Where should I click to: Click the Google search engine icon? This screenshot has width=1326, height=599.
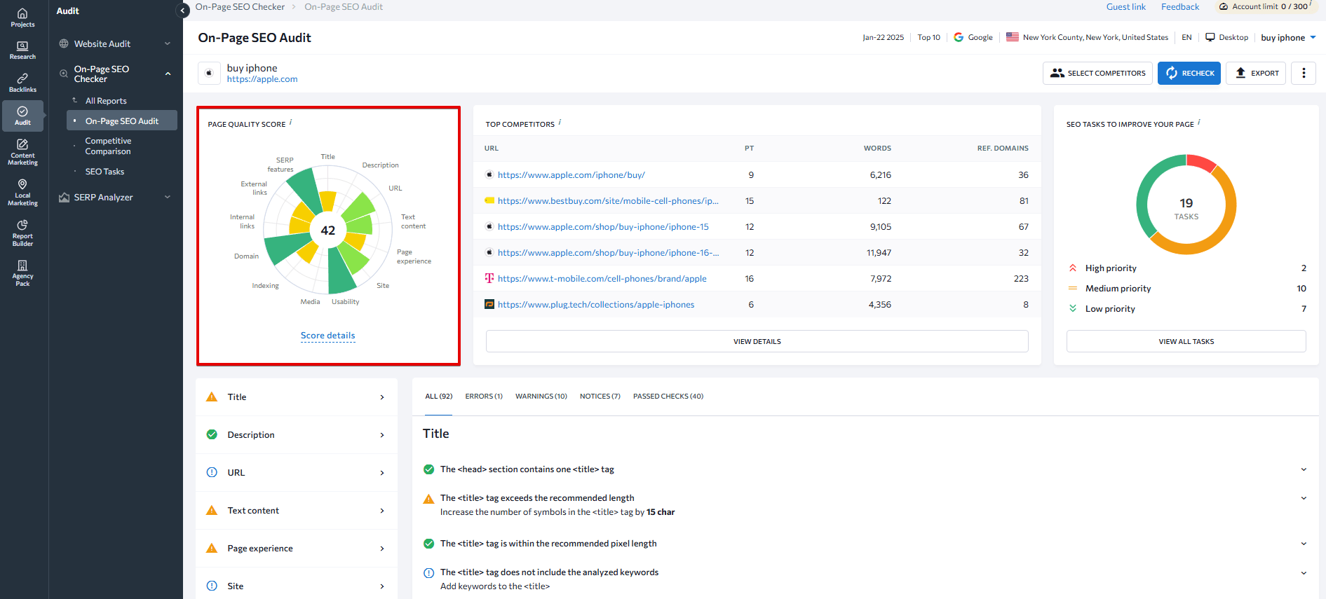coord(959,37)
